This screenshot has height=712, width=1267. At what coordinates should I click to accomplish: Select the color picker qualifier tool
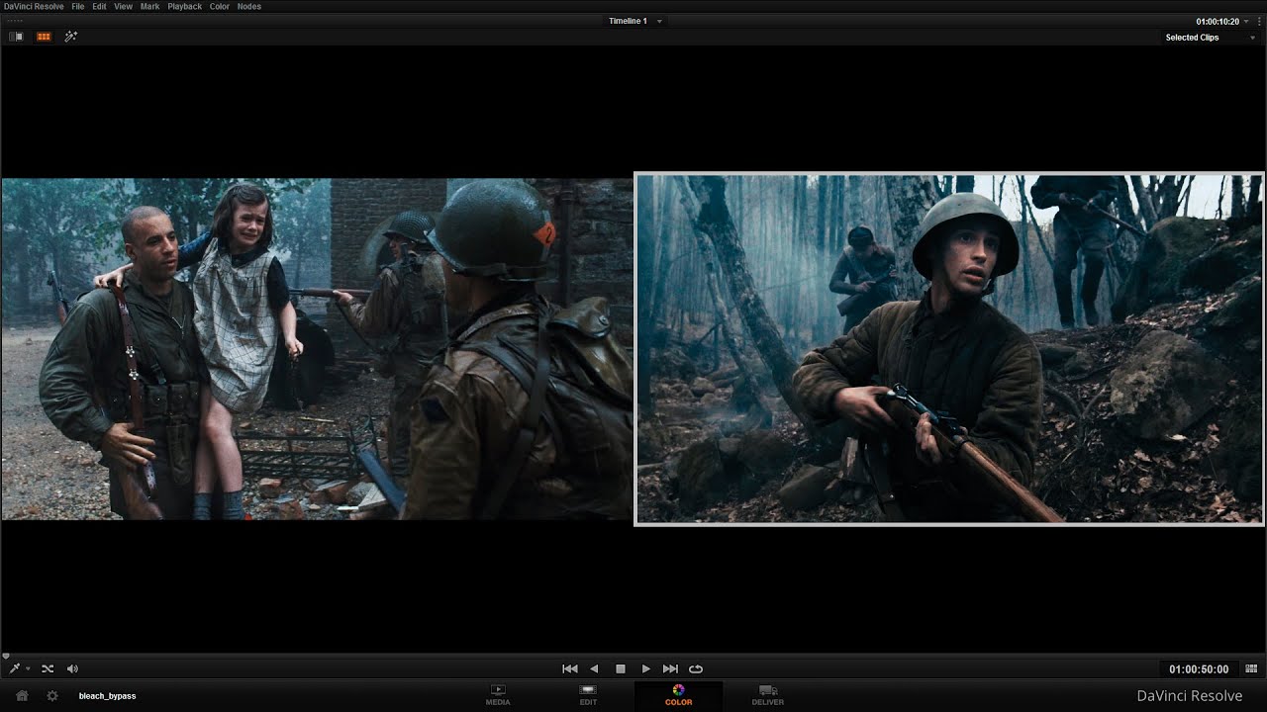(15, 668)
